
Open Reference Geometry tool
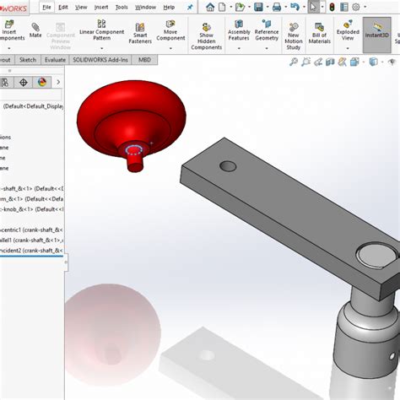click(x=267, y=30)
